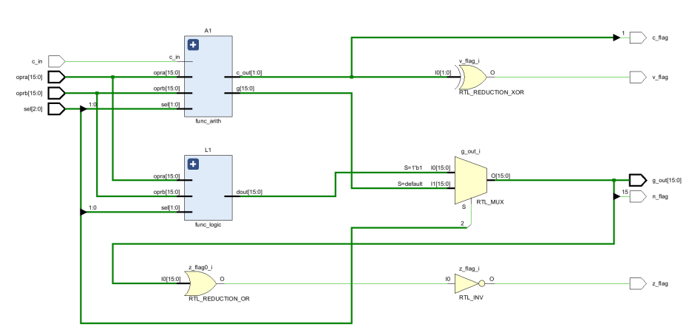The image size is (692, 335).
Task: Click the oprb[15:0] pin on func_arith
Action: [166, 89]
